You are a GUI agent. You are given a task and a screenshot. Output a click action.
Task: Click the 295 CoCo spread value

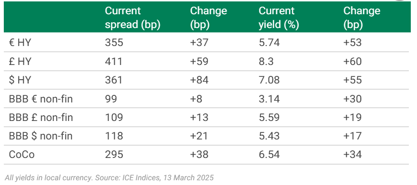pyautogui.click(x=114, y=154)
